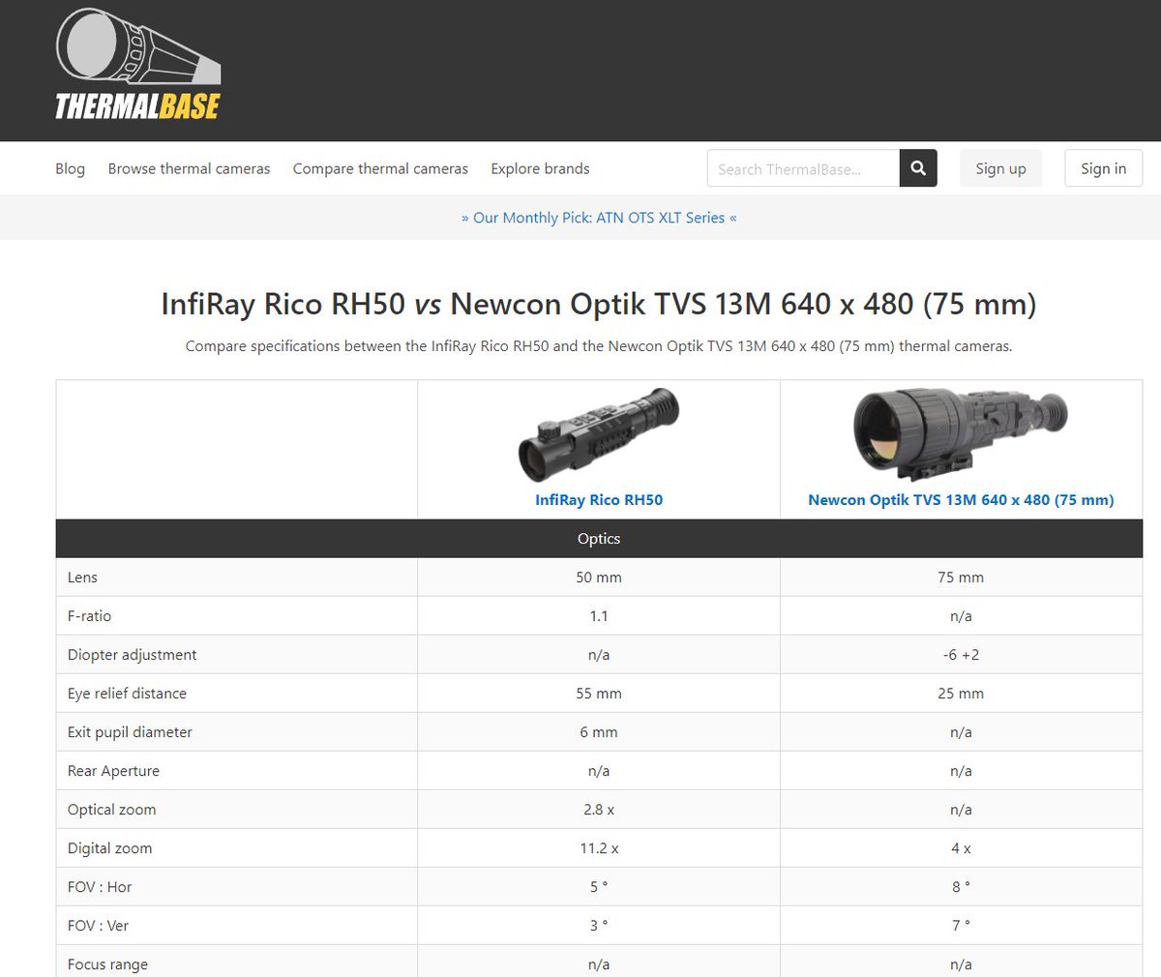Image resolution: width=1161 pixels, height=977 pixels.
Task: Click the search magnifier button
Action: click(x=918, y=168)
